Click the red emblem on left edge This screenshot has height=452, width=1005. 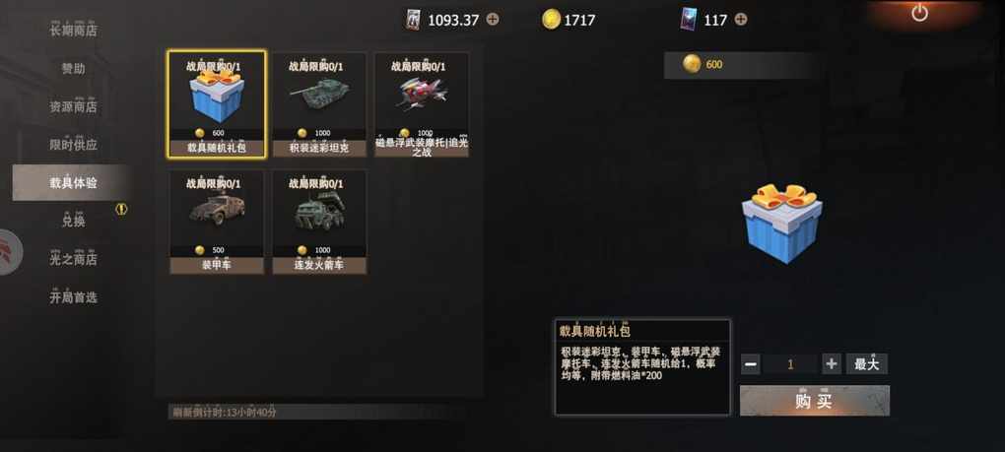coord(9,252)
